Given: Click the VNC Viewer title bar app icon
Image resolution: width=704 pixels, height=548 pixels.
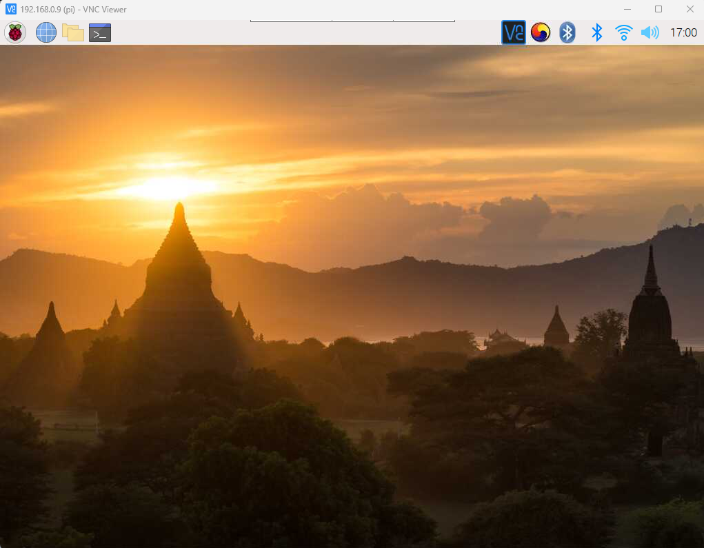Looking at the screenshot, I should point(11,9).
